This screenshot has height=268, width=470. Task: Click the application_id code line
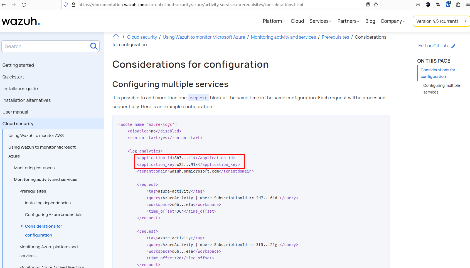(x=186, y=158)
